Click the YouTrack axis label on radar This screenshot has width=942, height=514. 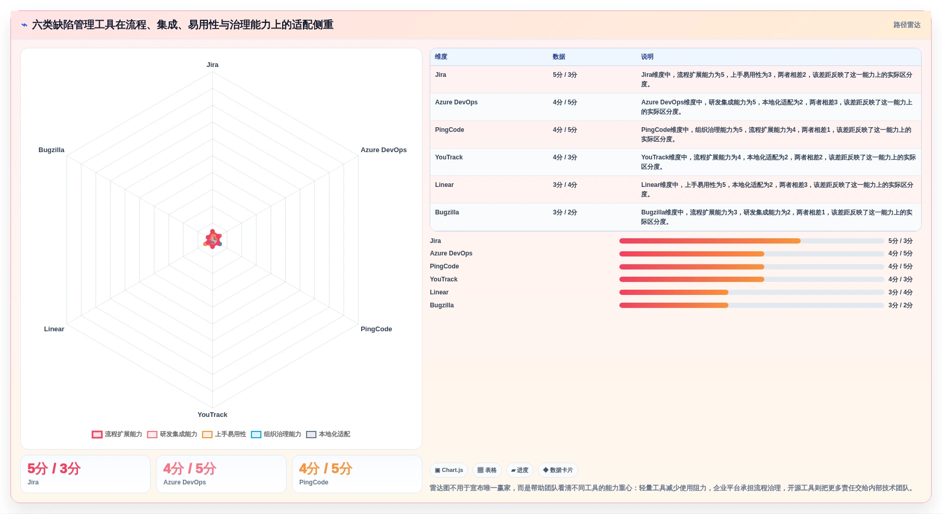[x=213, y=415]
